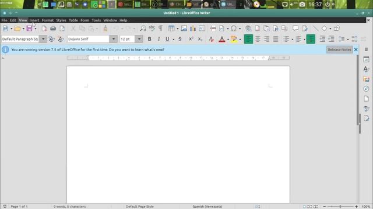Apply red font color

coord(221,39)
